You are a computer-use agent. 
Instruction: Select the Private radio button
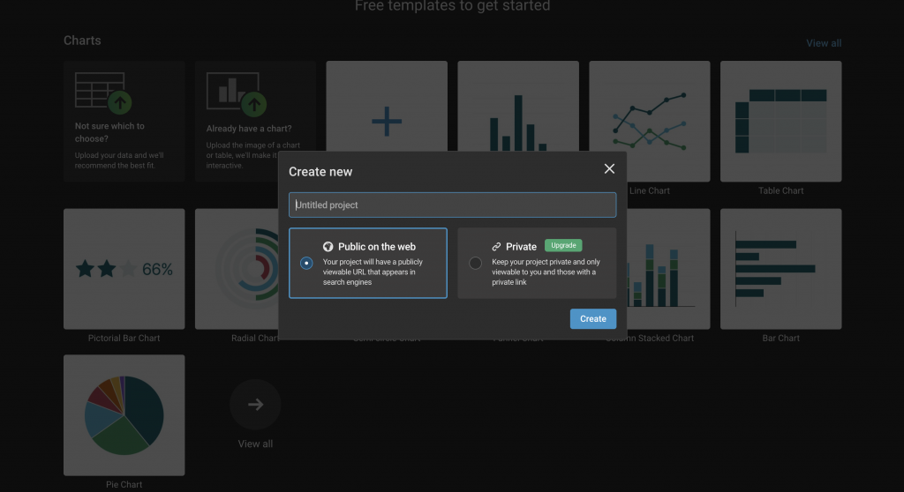pos(475,263)
